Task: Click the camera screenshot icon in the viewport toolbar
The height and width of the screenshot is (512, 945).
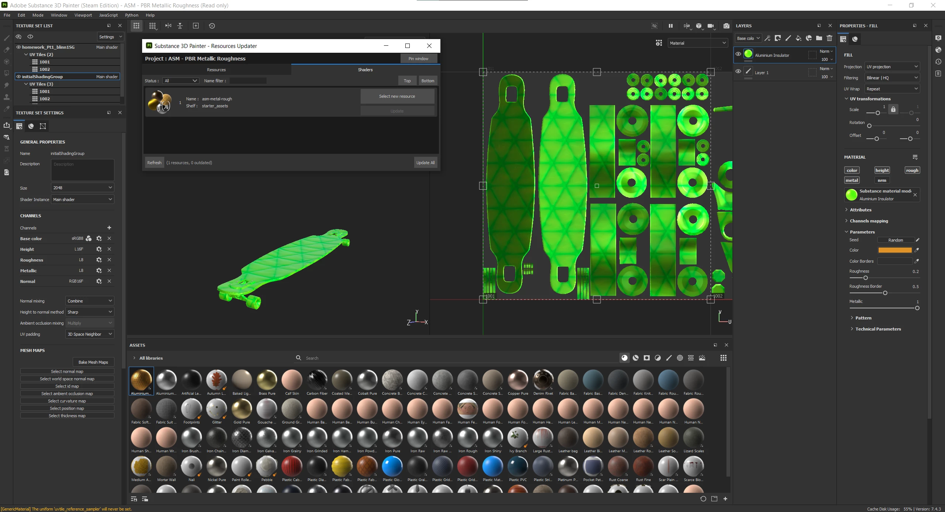Action: click(x=726, y=26)
